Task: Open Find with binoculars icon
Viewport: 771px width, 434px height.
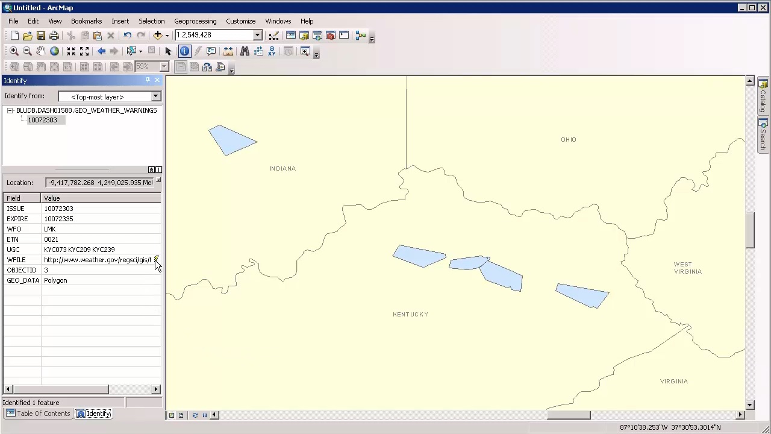Action: click(245, 51)
